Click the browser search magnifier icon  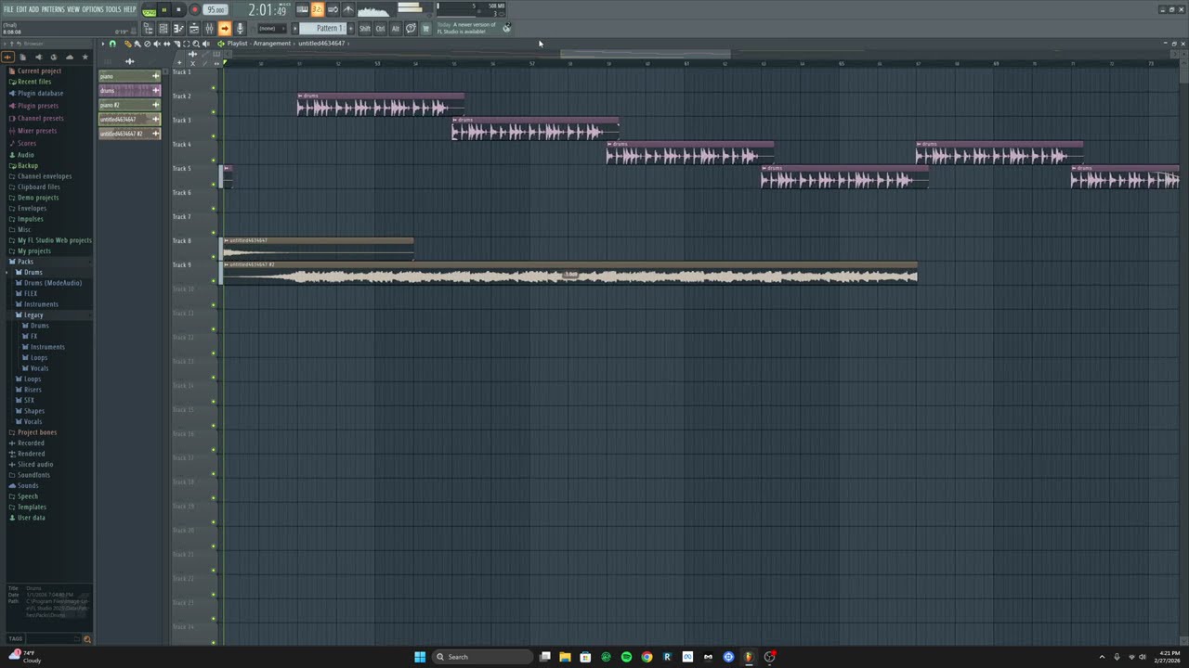87,638
